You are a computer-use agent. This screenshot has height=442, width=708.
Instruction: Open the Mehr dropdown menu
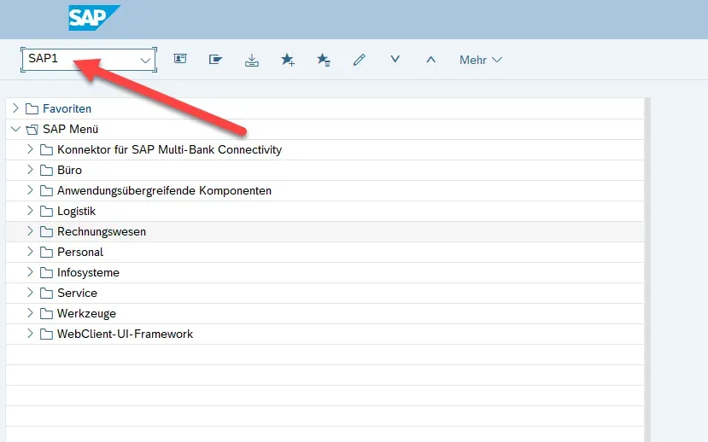pos(480,60)
